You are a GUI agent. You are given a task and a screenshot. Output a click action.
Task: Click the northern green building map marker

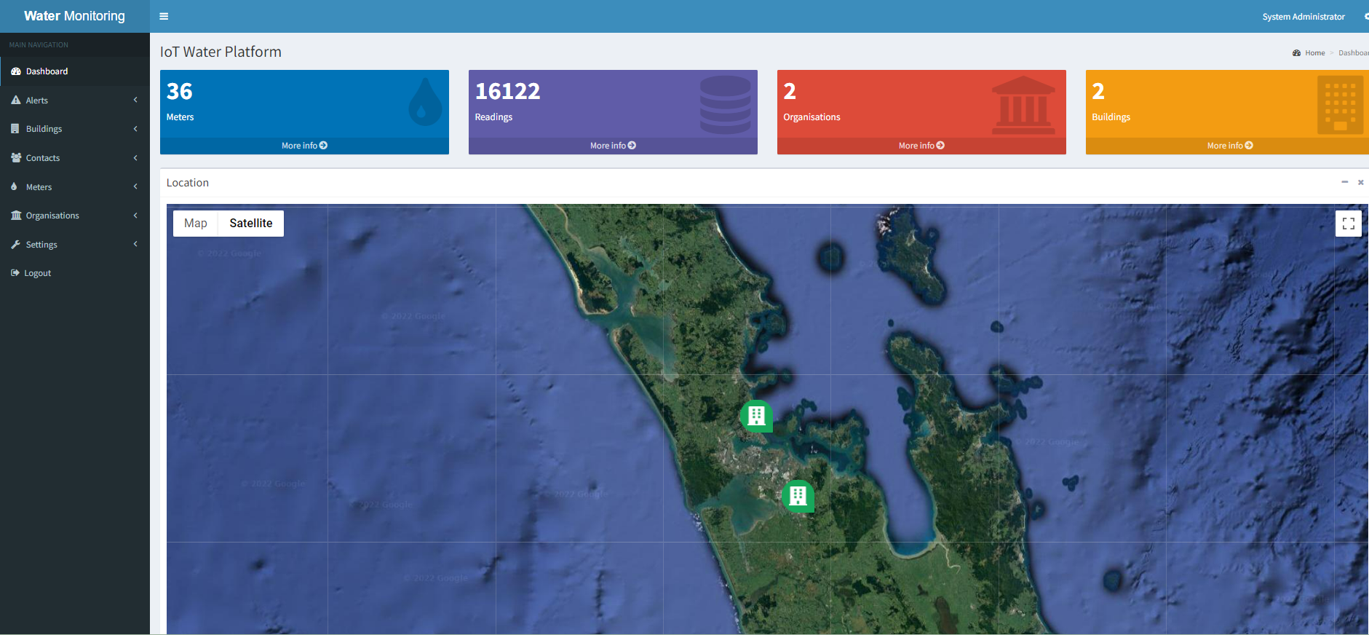coord(756,416)
